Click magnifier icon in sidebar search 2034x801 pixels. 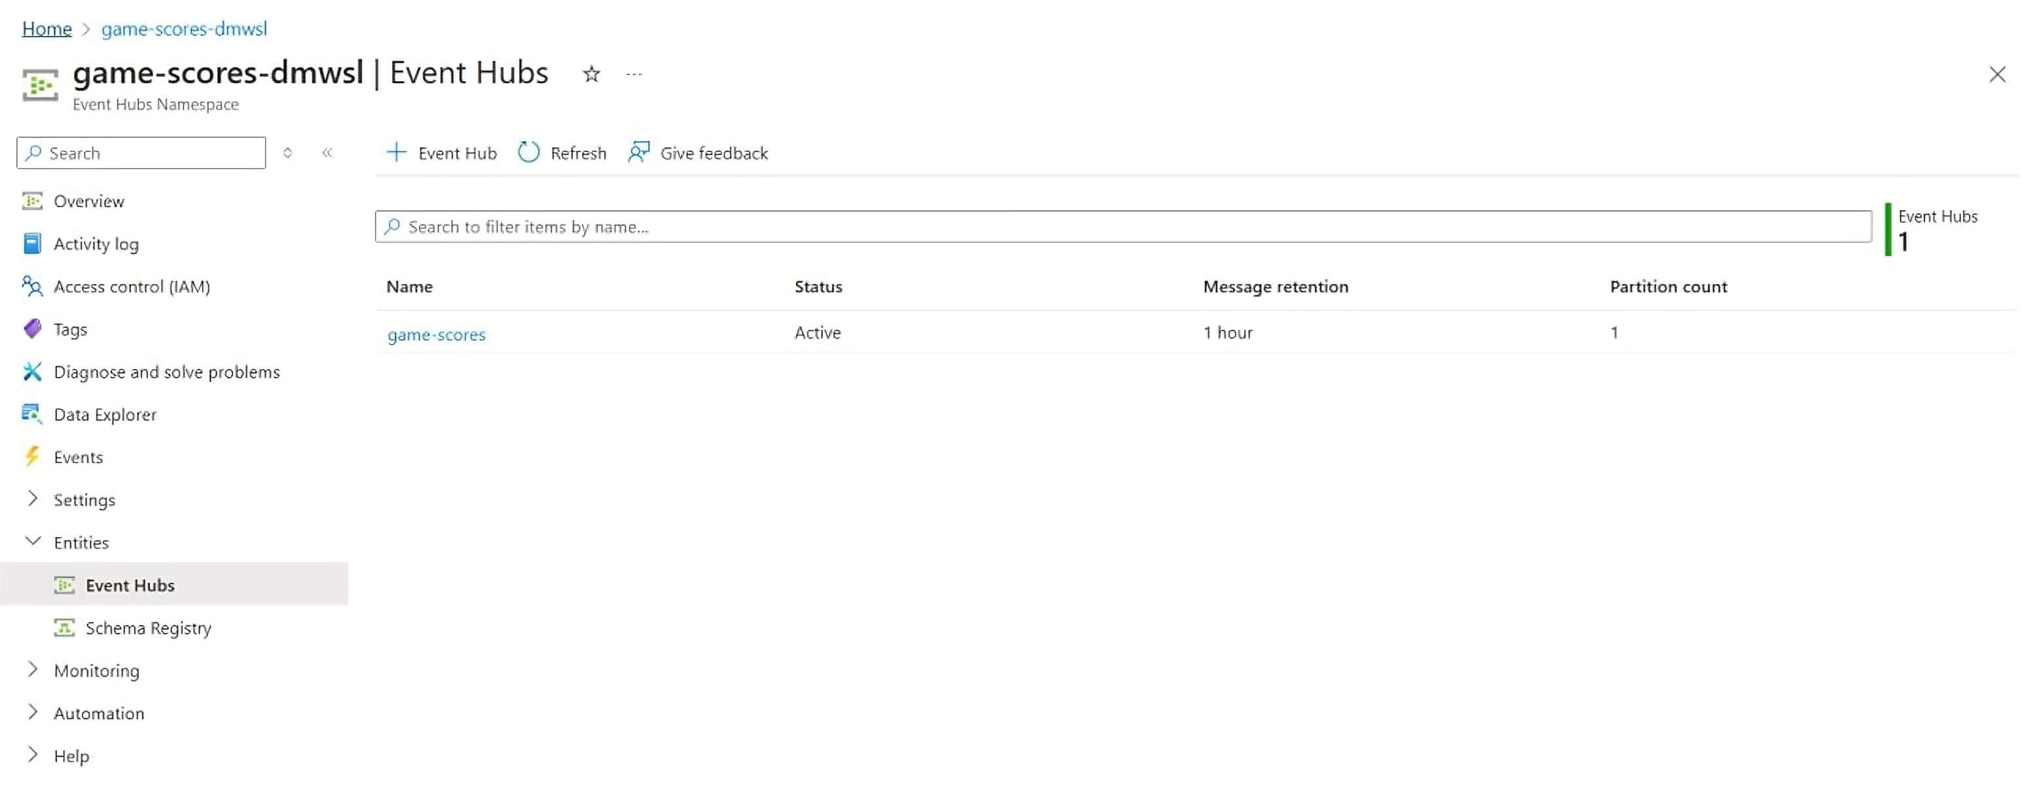pyautogui.click(x=33, y=152)
